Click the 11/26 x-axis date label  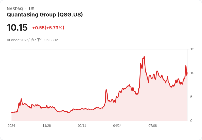pyautogui.click(x=47, y=126)
